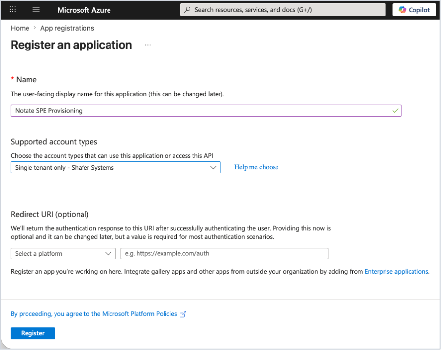Open the more options ellipsis beside title
The height and width of the screenshot is (350, 441).
coord(148,45)
